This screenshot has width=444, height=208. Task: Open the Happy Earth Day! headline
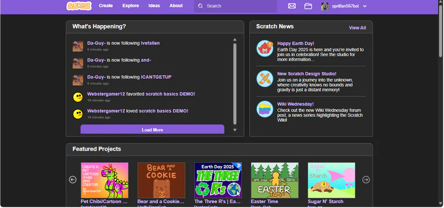(x=296, y=43)
